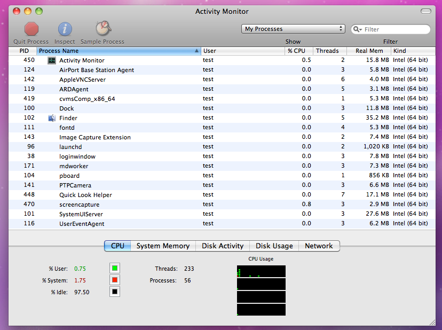This screenshot has width=442, height=330.
Task: Select the Activity Monitor process icon
Action: pos(52,60)
